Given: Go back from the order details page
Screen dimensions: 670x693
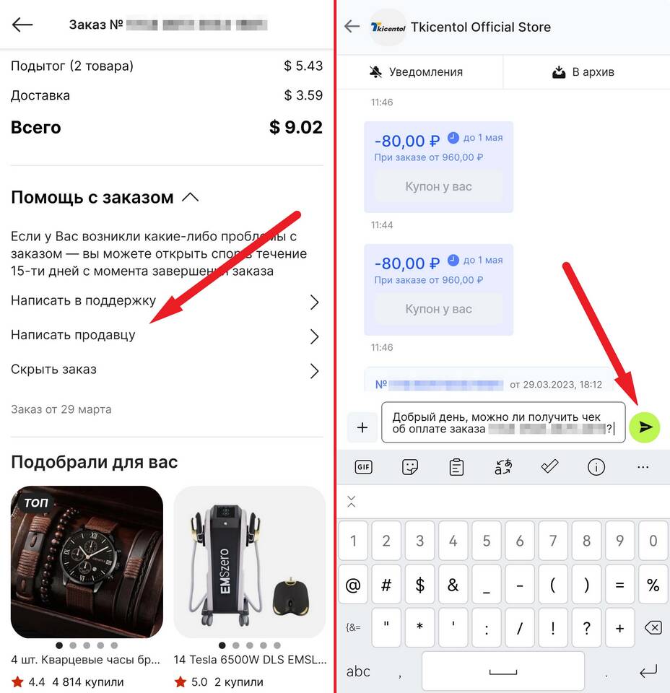Looking at the screenshot, I should (22, 25).
